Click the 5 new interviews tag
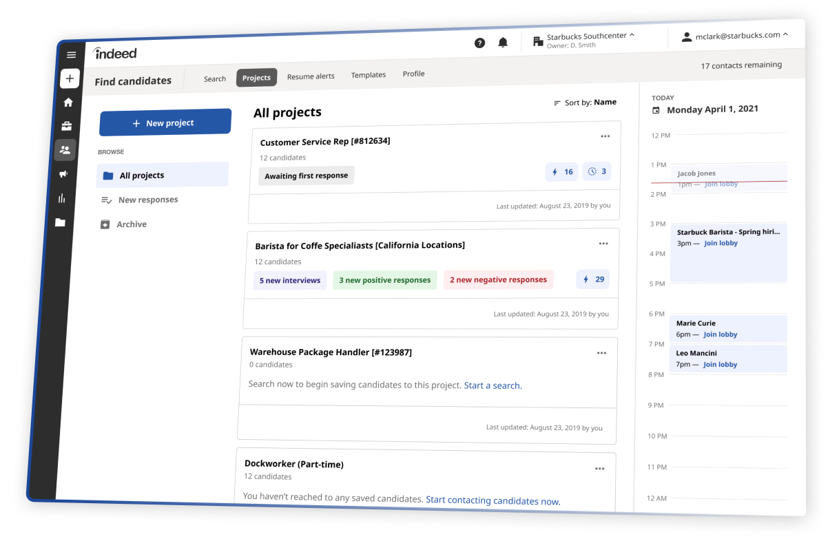Viewport: 828px width, 541px height. pos(290,280)
